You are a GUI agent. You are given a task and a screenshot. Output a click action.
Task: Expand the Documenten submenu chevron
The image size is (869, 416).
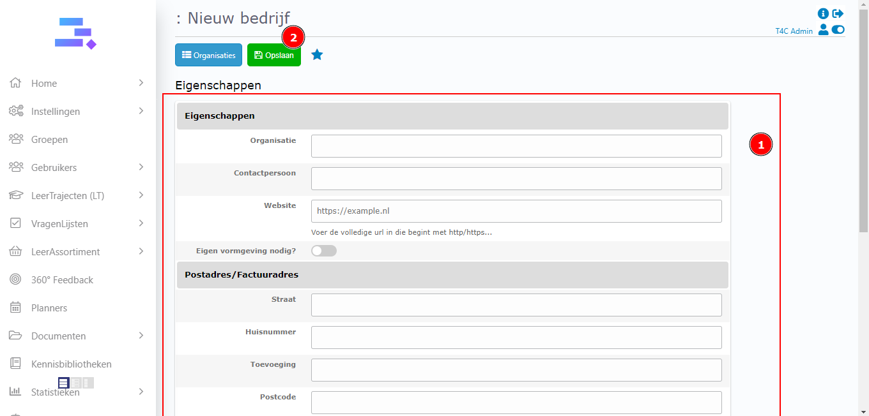[141, 336]
